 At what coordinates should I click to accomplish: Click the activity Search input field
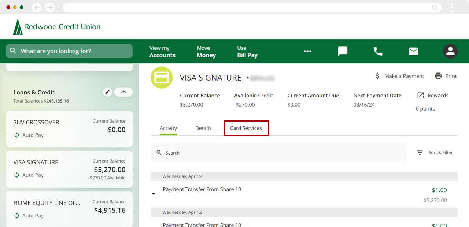tap(278, 153)
